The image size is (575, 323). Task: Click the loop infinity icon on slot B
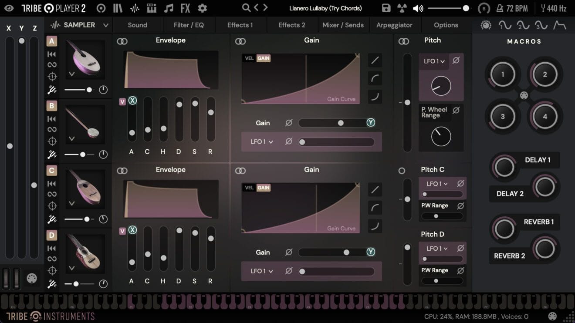(x=52, y=130)
